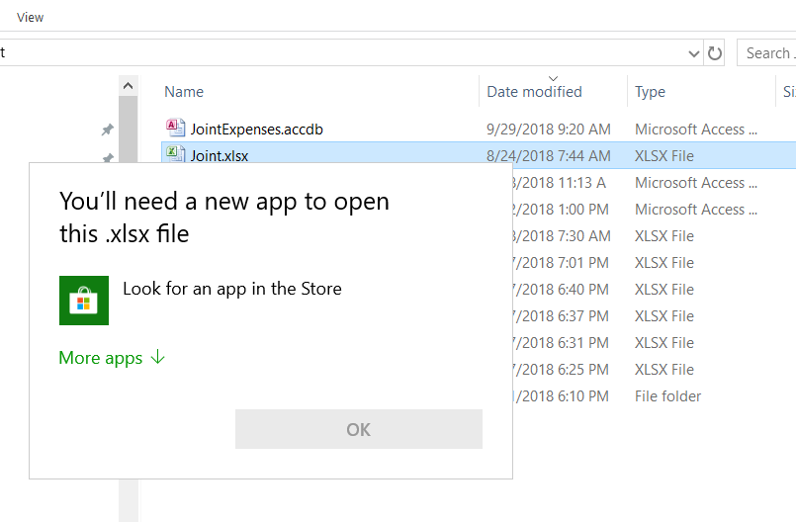The image size is (796, 522).
Task: Click the refresh icon beside address bar
Action: [715, 52]
